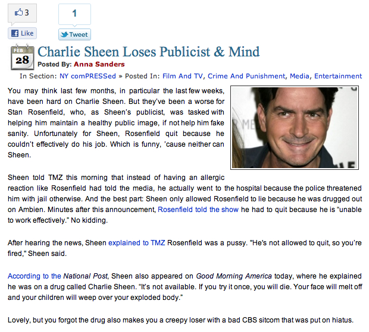The height and width of the screenshot is (332, 369).
Task: Click the opening 'You may think' paragraph
Action: point(115,122)
